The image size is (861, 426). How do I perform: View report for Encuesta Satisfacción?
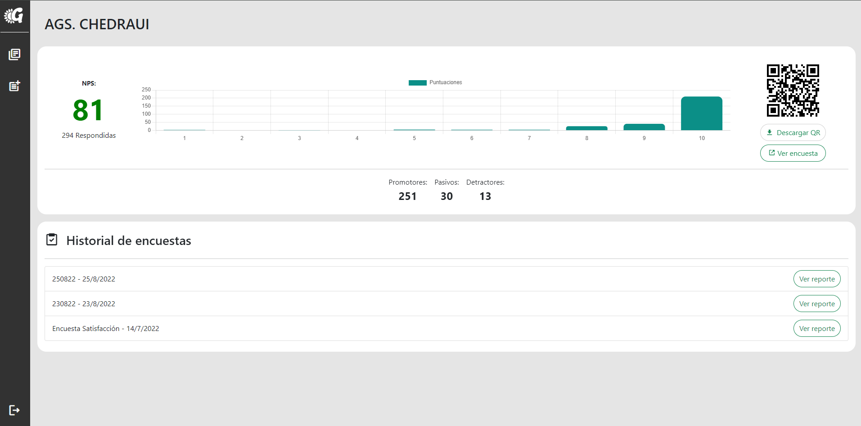coord(816,329)
